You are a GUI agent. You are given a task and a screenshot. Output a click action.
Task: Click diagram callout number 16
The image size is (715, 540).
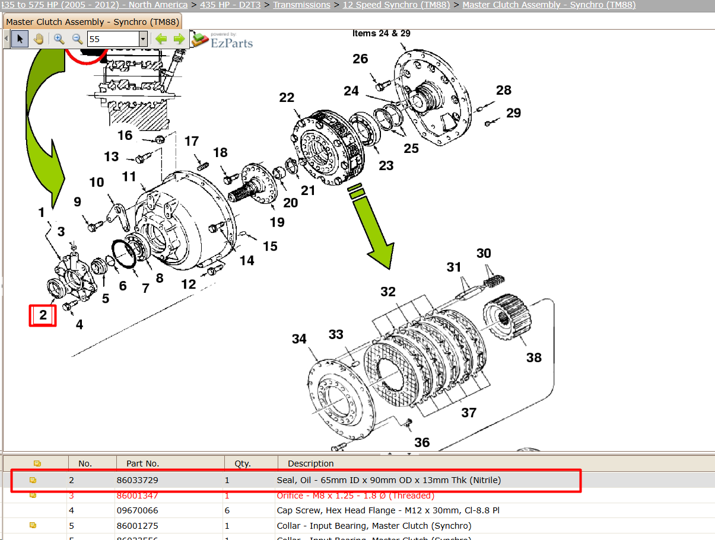(x=125, y=136)
